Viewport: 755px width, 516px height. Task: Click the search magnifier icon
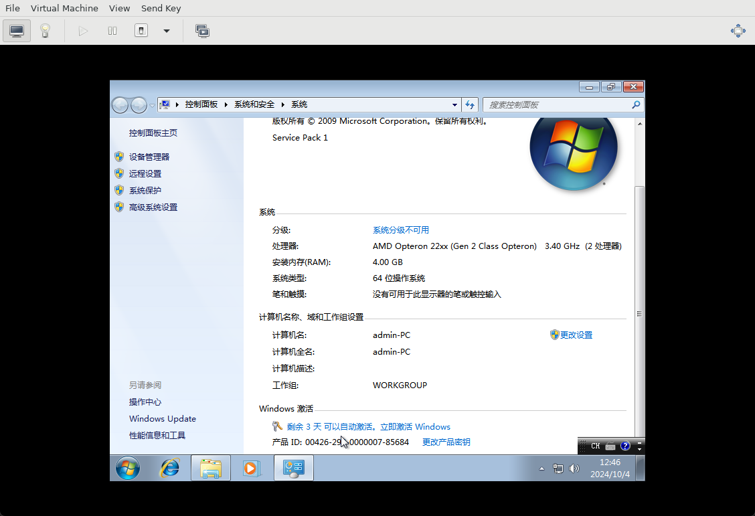coord(636,104)
